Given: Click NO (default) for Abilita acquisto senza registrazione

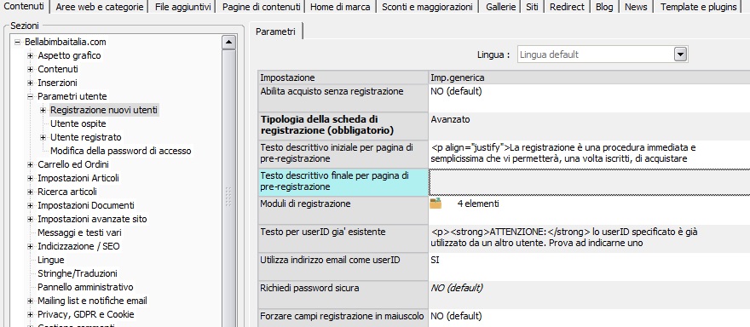Looking at the screenshot, I should coord(589,98).
